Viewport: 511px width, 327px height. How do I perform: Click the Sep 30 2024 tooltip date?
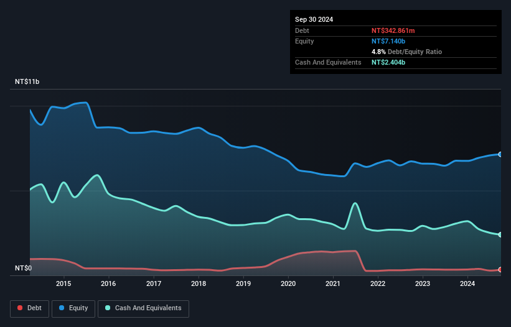pos(314,19)
